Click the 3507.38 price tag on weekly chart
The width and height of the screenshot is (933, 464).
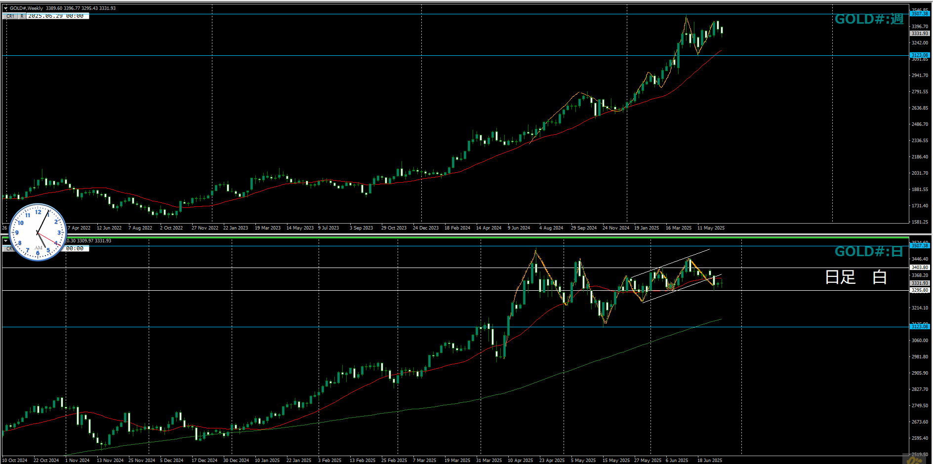coord(920,14)
